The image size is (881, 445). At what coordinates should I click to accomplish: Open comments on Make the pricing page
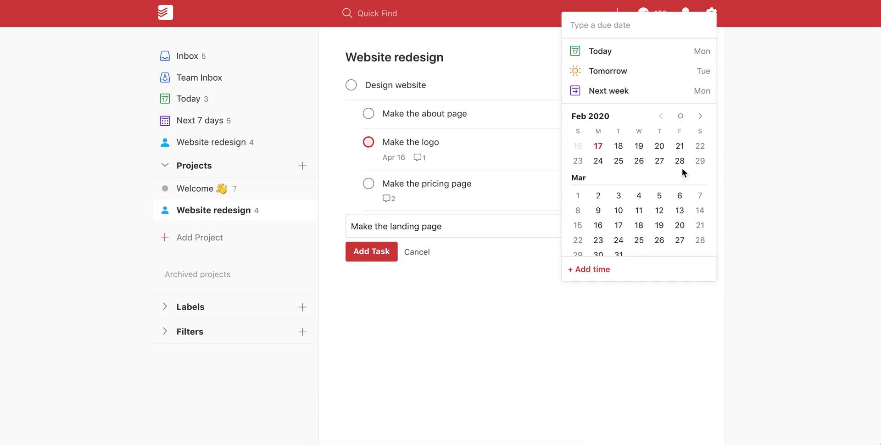(389, 198)
